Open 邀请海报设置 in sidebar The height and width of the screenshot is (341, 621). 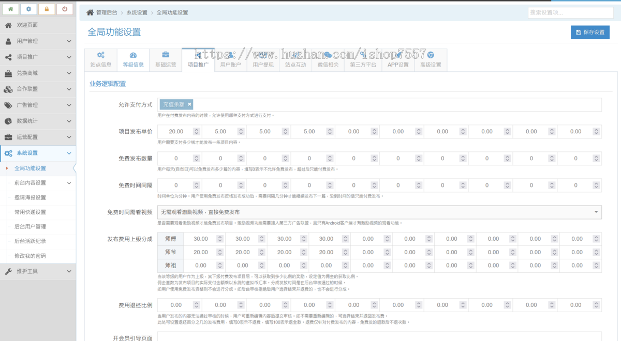[30, 197]
